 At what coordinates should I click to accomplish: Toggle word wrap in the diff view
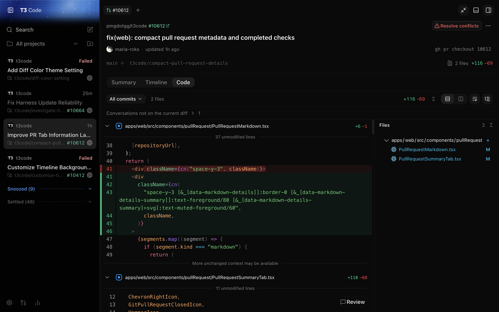(474, 99)
